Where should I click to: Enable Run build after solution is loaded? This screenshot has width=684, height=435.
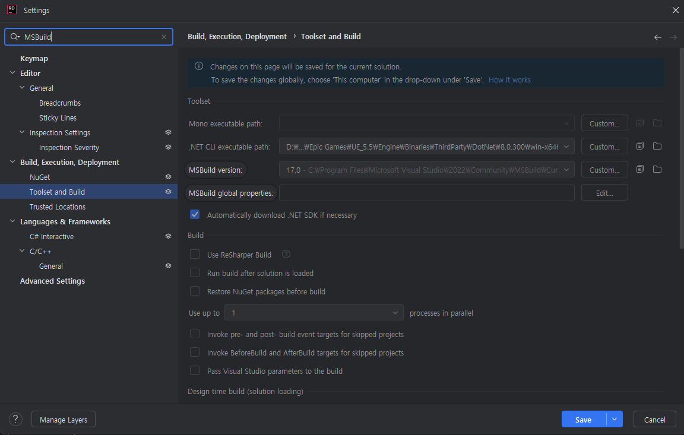pos(195,272)
